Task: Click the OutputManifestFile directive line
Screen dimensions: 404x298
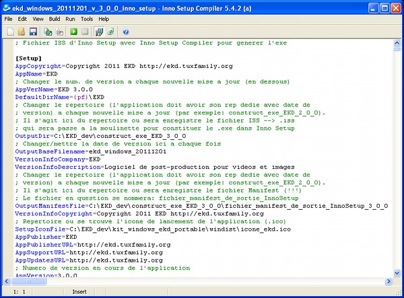Action: point(202,206)
